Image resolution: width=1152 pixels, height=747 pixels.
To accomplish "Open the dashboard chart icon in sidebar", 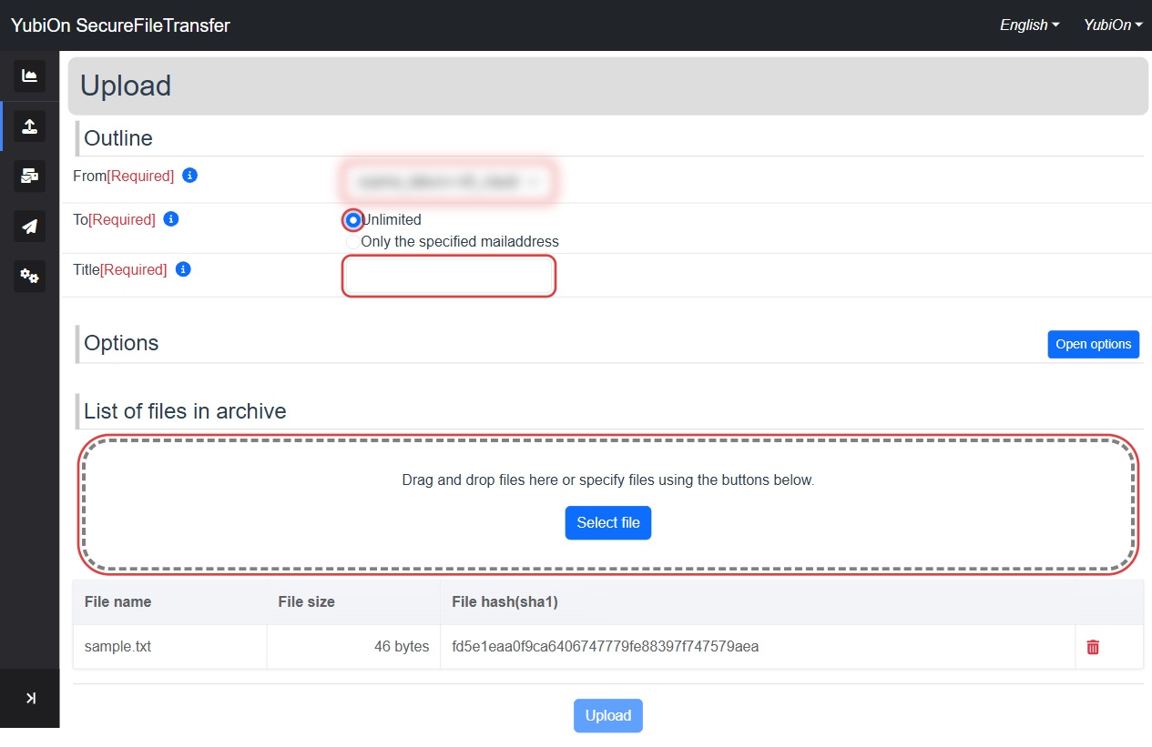I will (29, 76).
